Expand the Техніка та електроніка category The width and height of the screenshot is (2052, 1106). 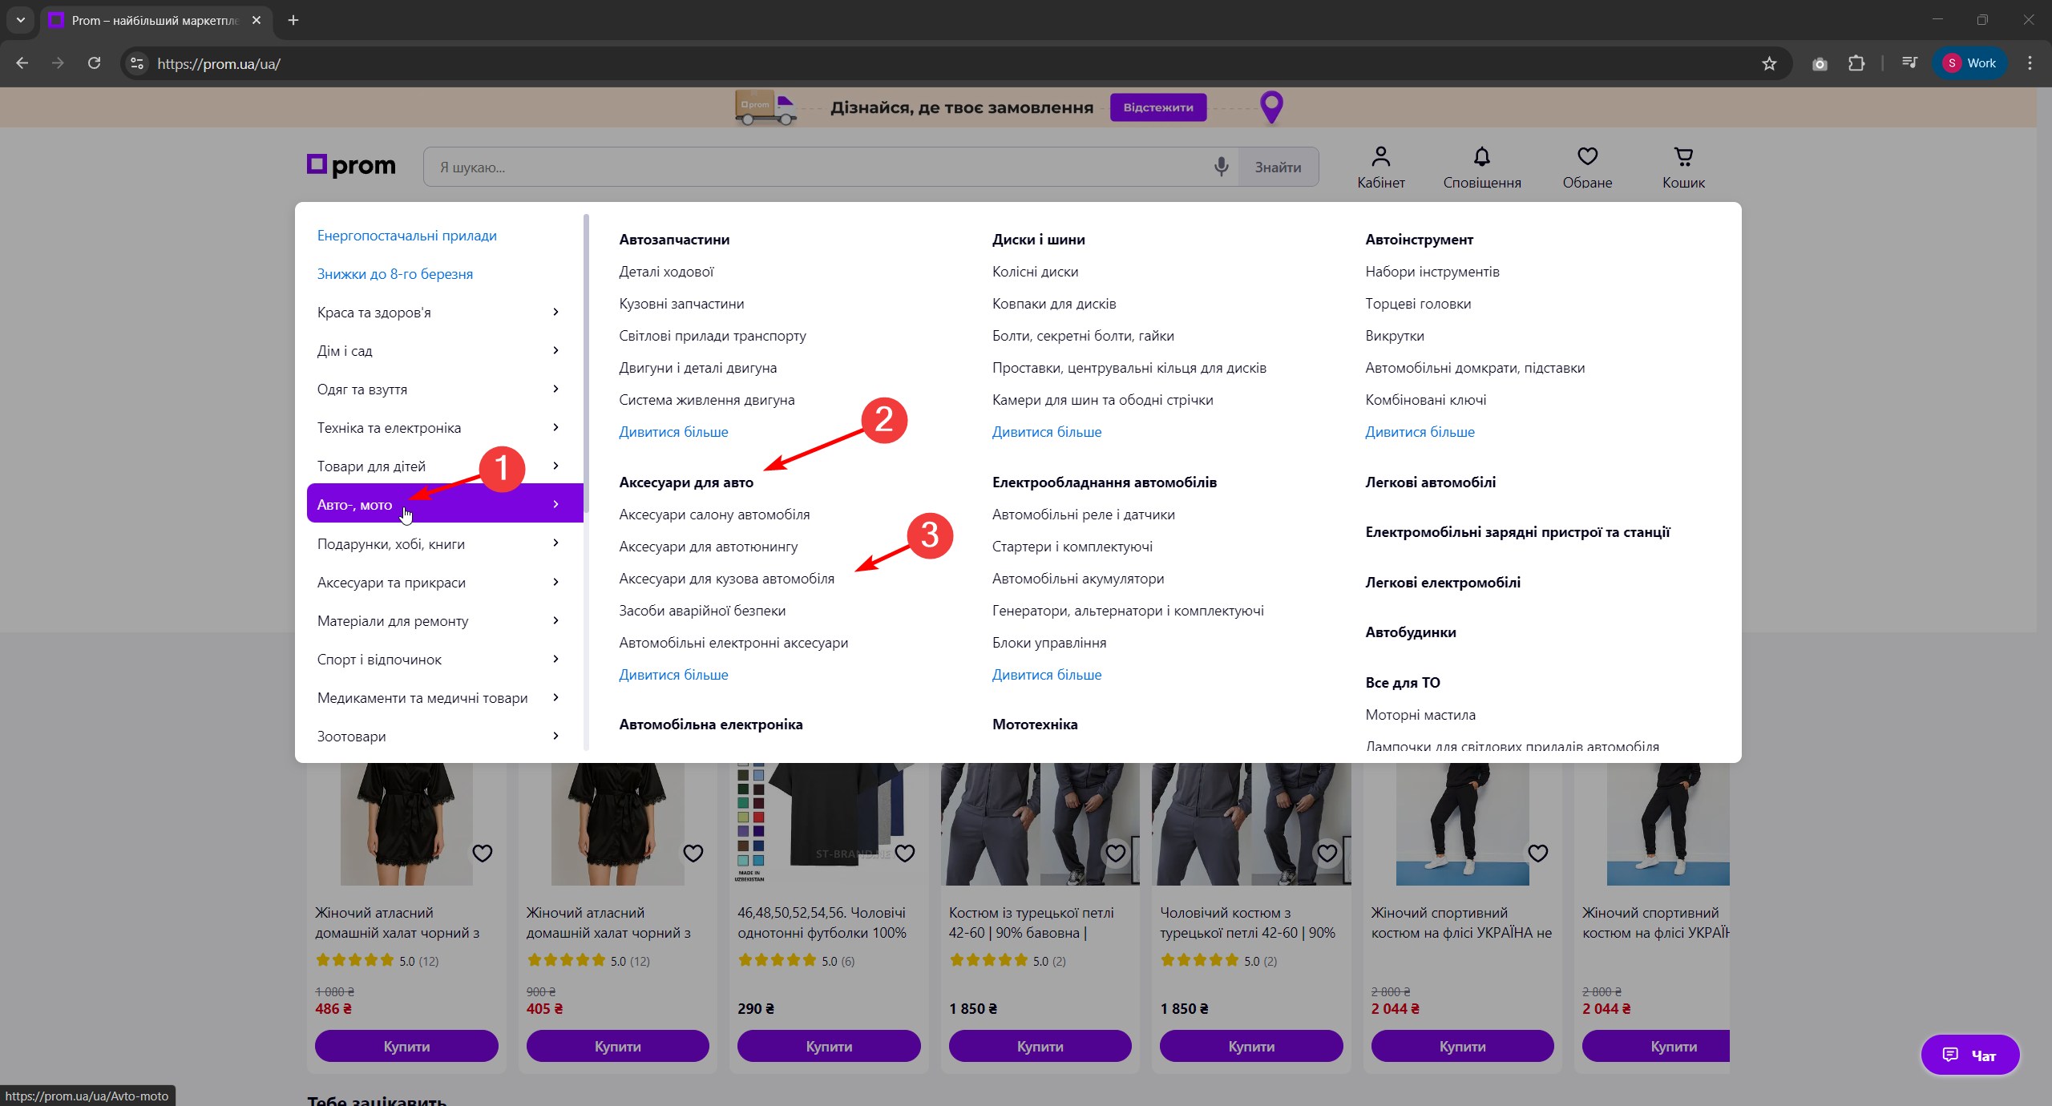click(x=555, y=427)
